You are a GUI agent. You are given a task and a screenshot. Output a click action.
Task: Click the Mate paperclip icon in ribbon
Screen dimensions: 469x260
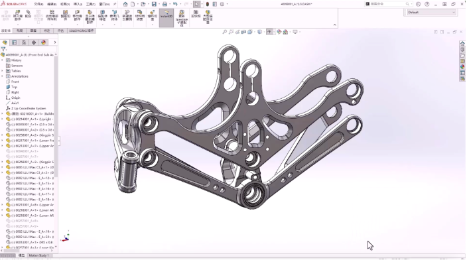pos(28,15)
